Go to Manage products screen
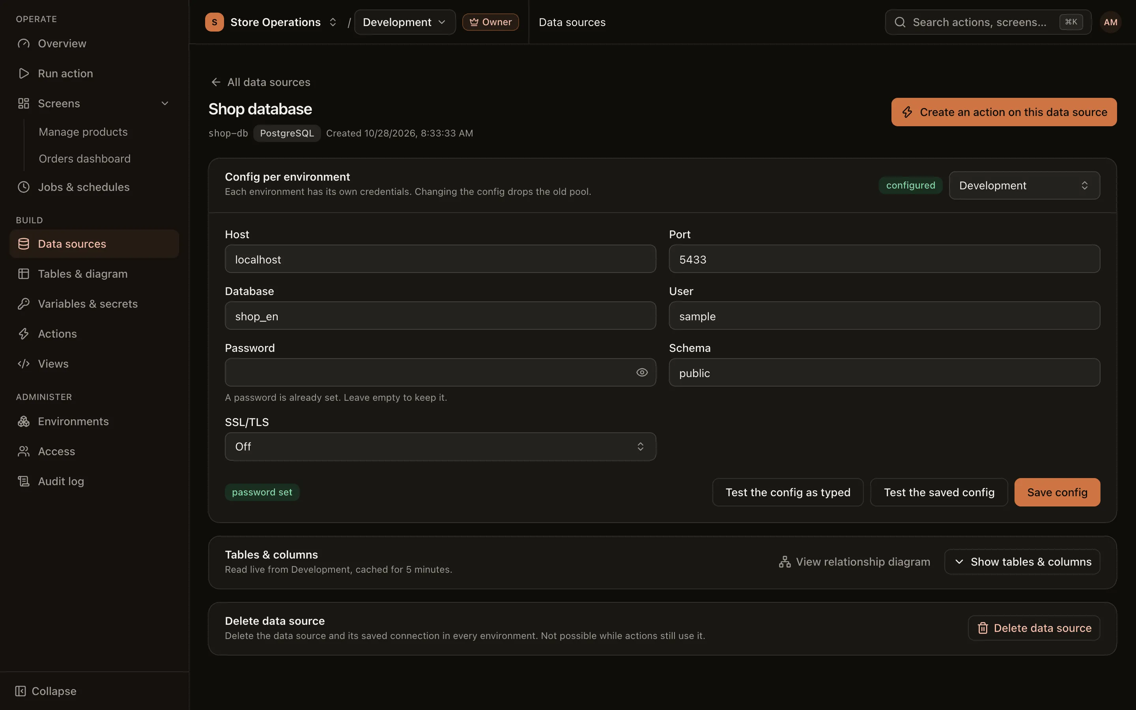 [x=83, y=132]
